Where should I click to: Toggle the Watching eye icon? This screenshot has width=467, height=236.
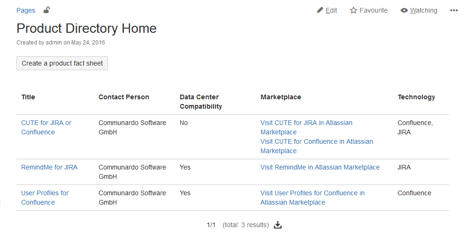[x=404, y=10]
